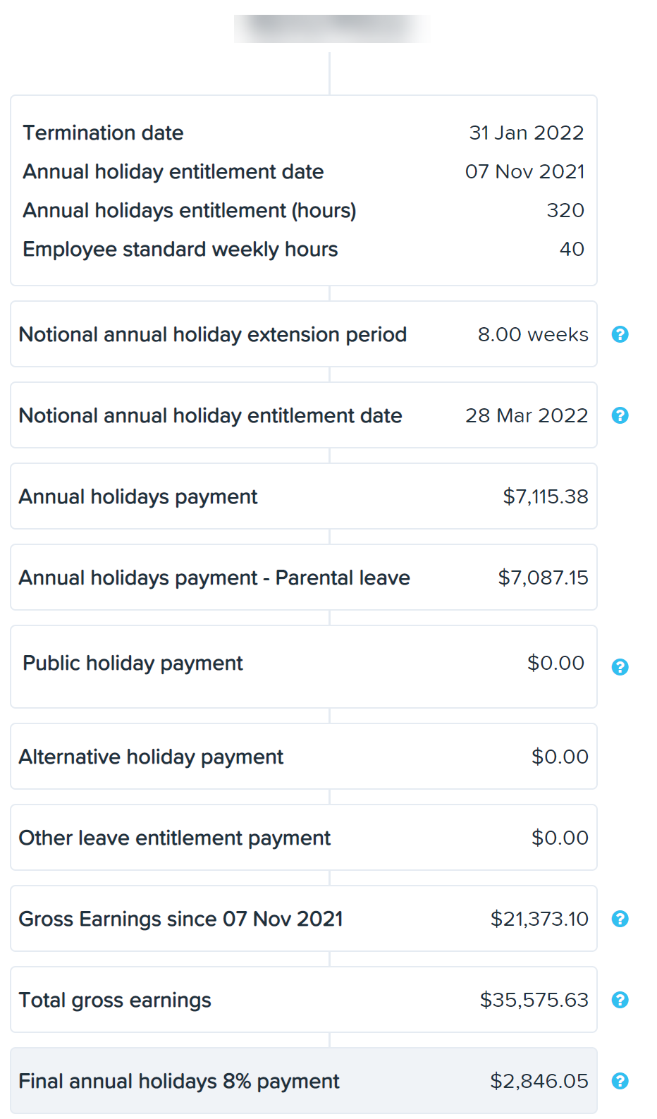Image resolution: width=657 pixels, height=1119 pixels.
Task: Select the Other leave entitlement payment row
Action: [x=304, y=838]
